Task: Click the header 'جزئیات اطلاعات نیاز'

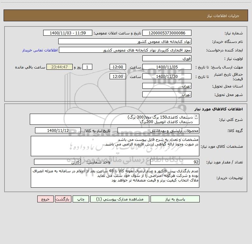Action: point(223,16)
